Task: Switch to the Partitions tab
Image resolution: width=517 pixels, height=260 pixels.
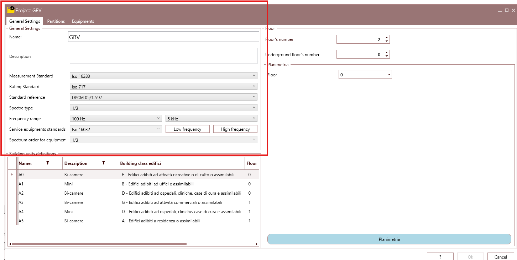Action: [x=56, y=21]
